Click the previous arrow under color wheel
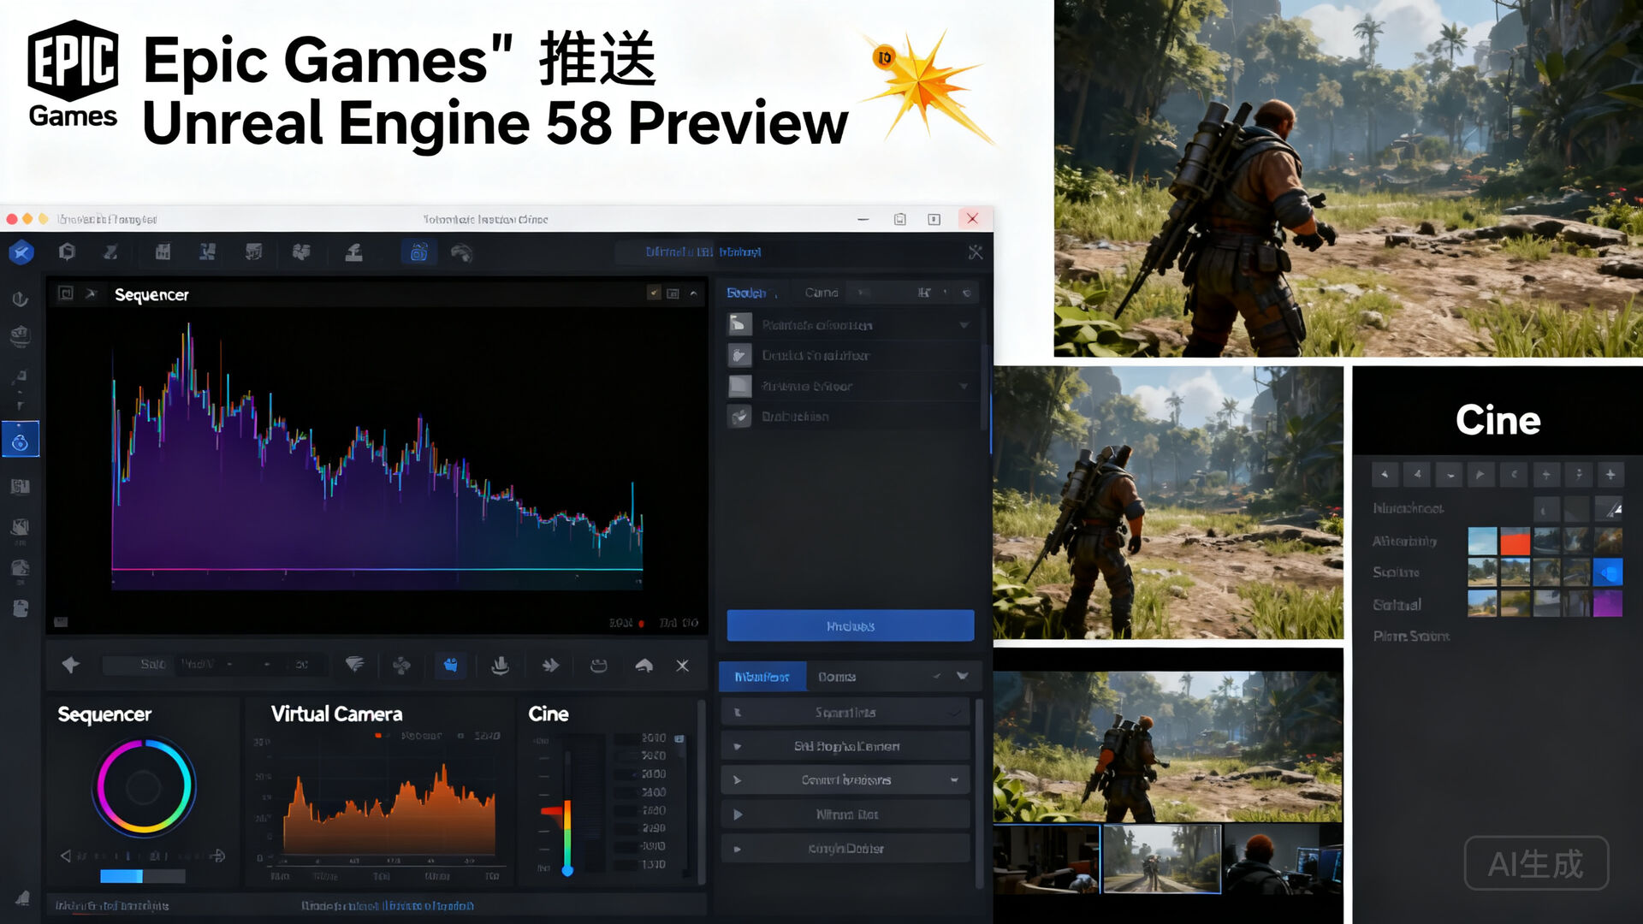Viewport: 1643px width, 924px height. [66, 856]
